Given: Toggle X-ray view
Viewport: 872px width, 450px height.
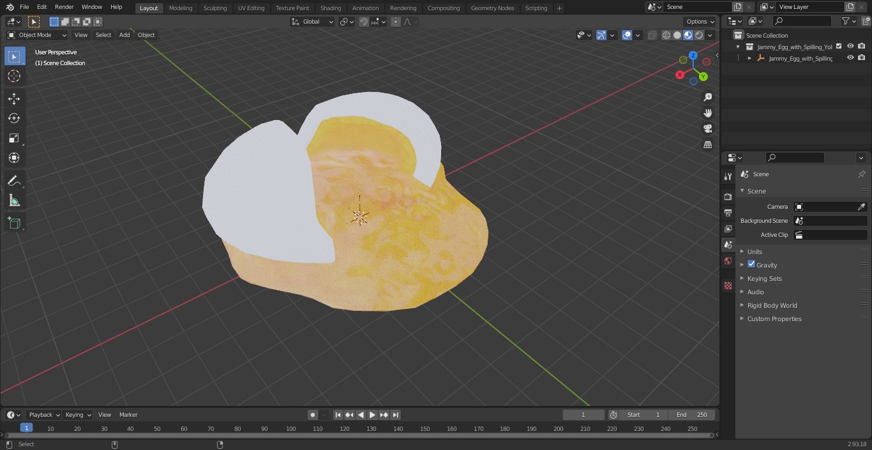Looking at the screenshot, I should (652, 35).
